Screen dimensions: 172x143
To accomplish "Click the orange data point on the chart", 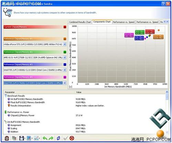I will point(159,30).
